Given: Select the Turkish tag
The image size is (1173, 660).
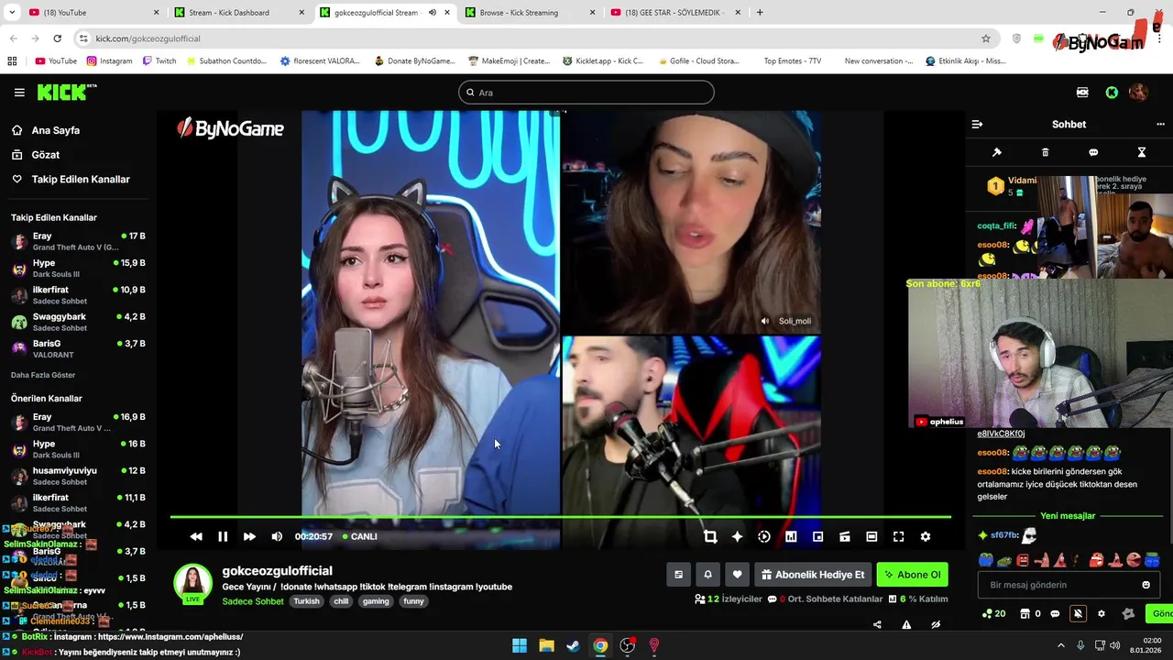Looking at the screenshot, I should click(306, 601).
